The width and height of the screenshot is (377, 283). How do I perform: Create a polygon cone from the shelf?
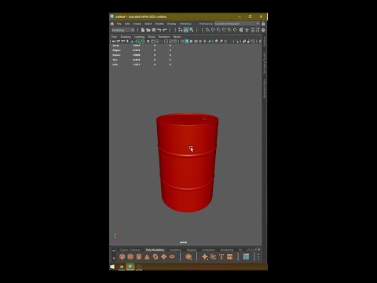pyautogui.click(x=147, y=257)
